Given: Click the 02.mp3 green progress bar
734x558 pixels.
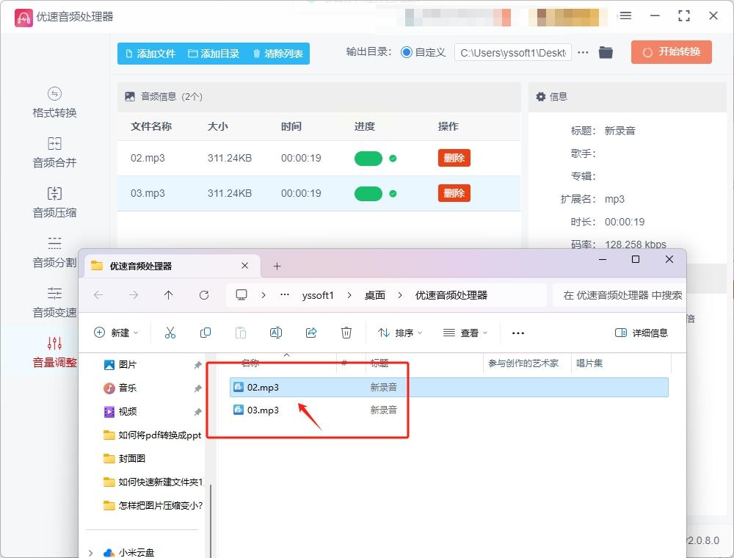Looking at the screenshot, I should (368, 159).
